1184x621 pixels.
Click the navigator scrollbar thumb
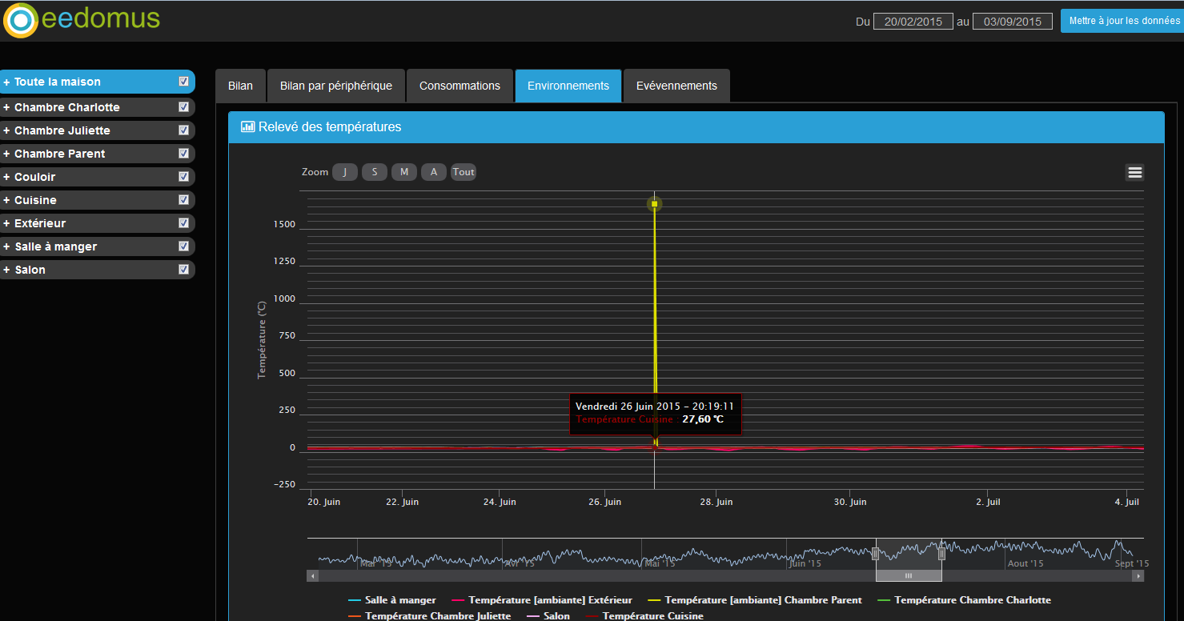point(909,576)
